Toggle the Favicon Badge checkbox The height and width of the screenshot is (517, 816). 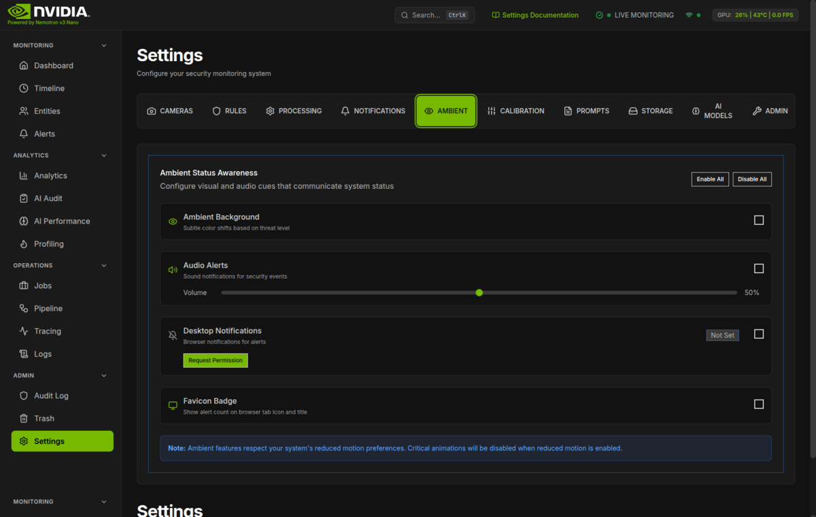click(759, 404)
